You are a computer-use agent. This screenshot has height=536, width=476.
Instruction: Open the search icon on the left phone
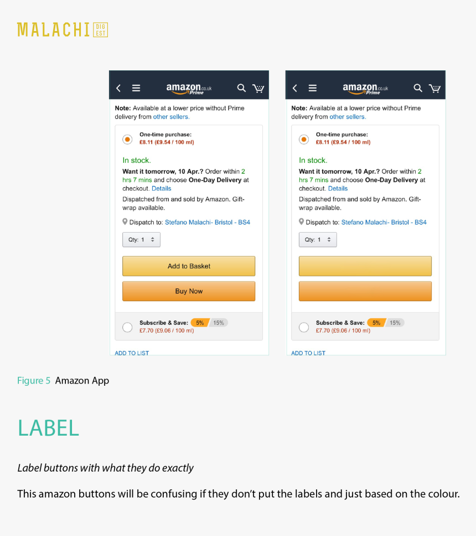tap(241, 88)
